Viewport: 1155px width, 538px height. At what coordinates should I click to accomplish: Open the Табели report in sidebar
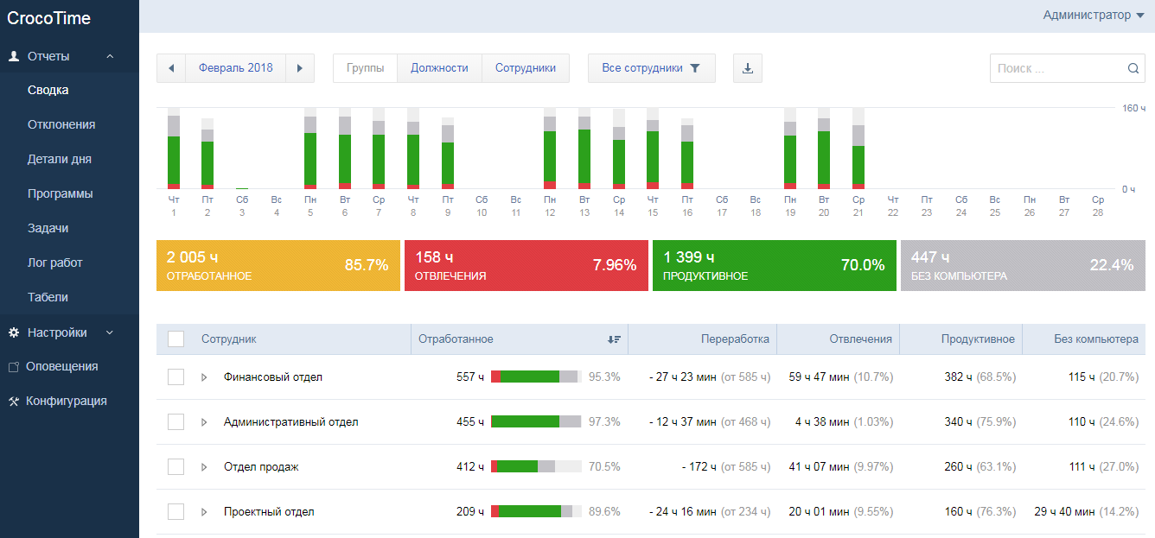(48, 297)
